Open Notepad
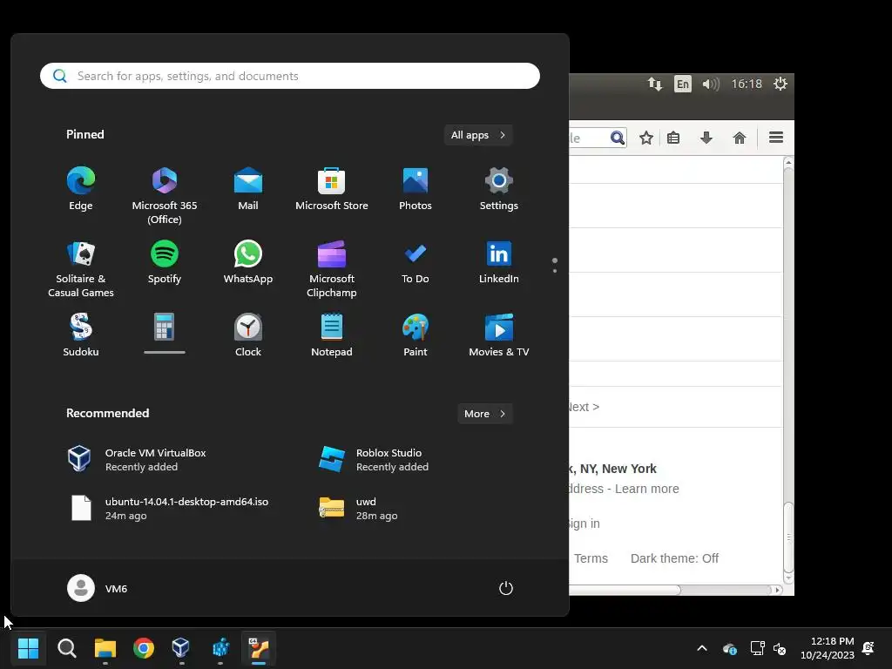This screenshot has height=669, width=892. point(332,335)
